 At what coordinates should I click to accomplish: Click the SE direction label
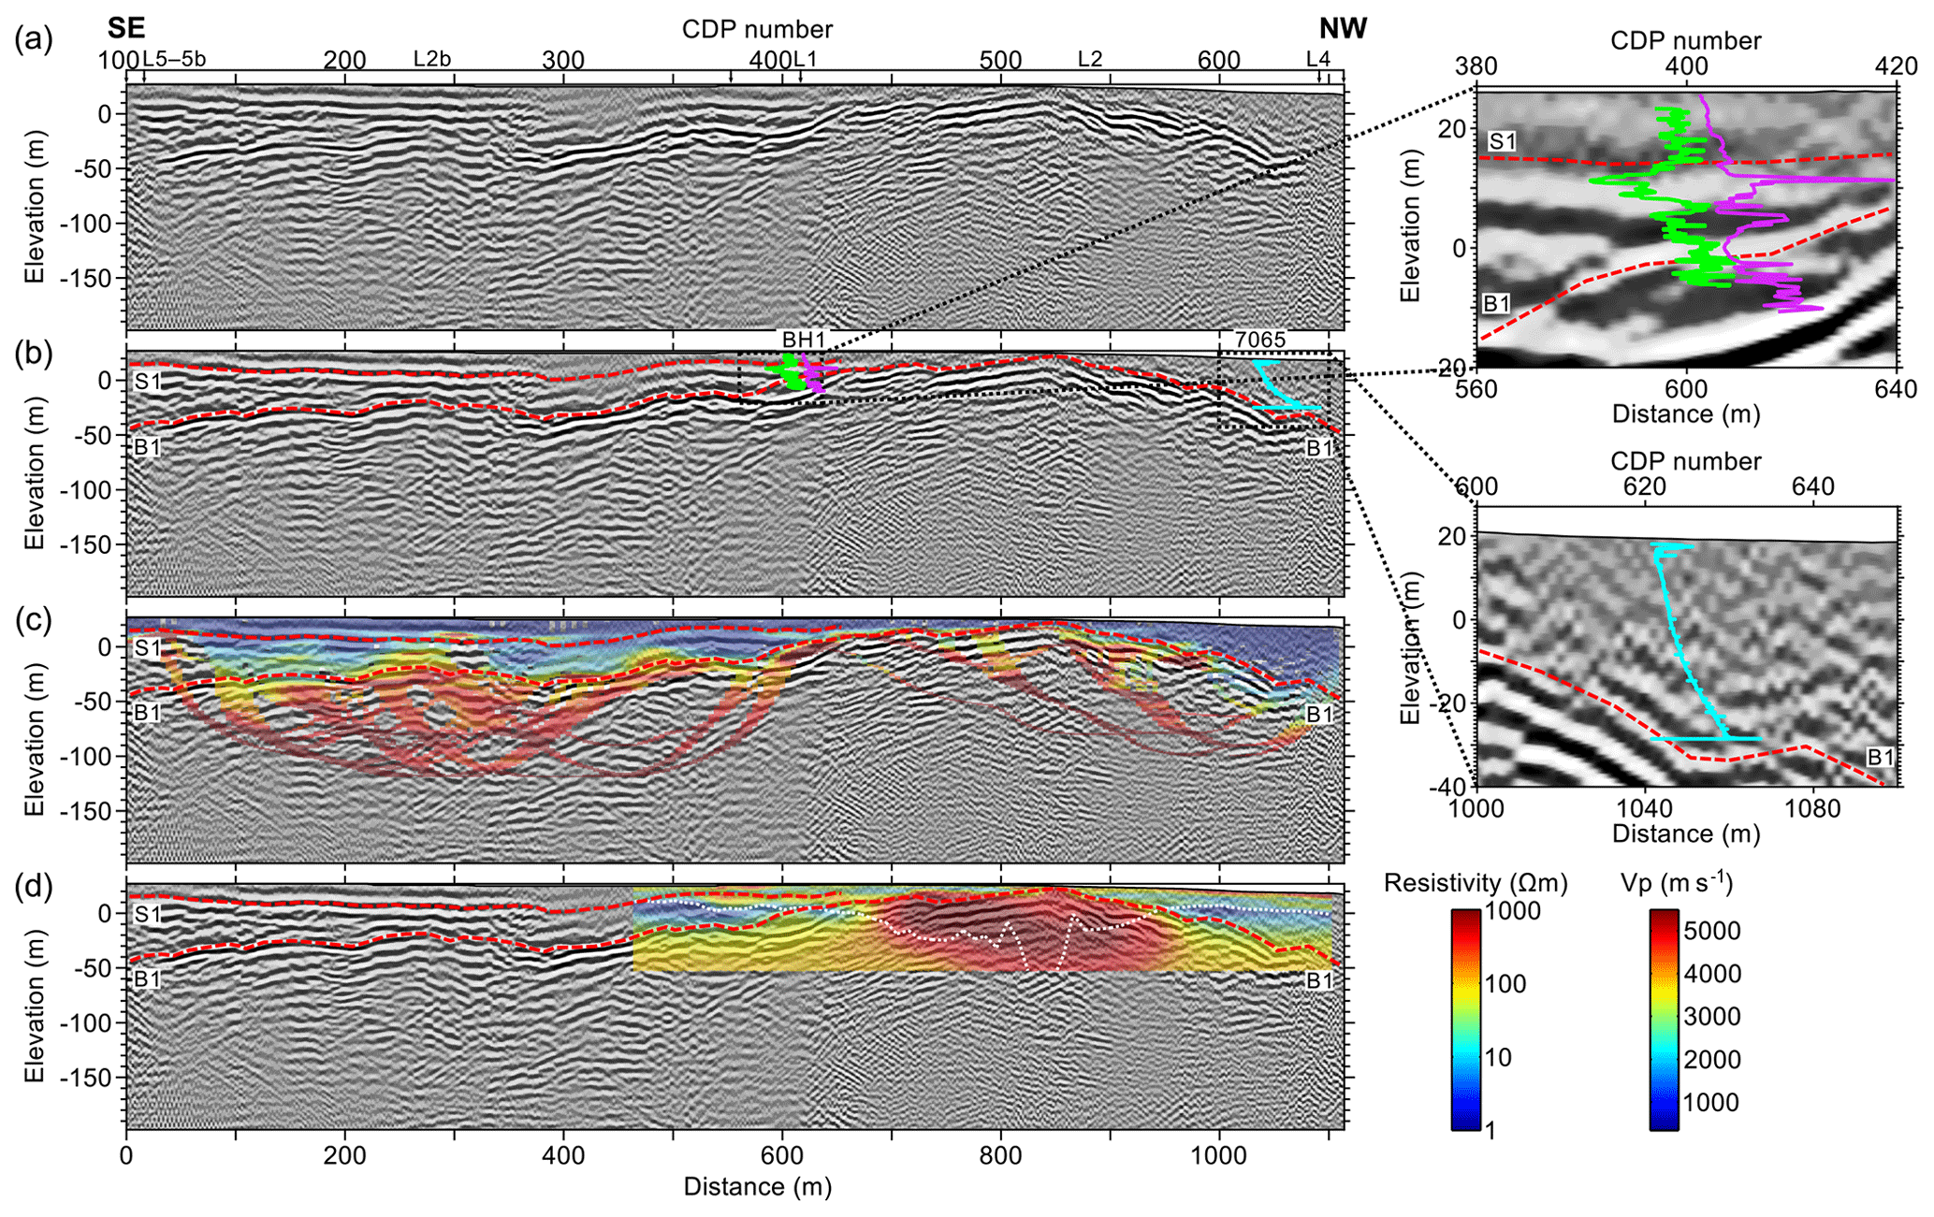point(127,28)
